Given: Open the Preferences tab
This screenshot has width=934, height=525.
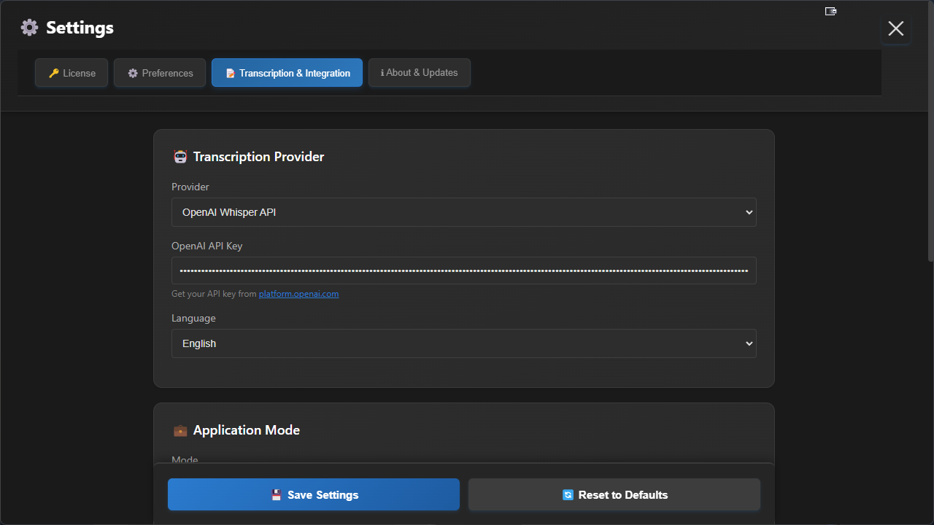Looking at the screenshot, I should click(x=160, y=73).
